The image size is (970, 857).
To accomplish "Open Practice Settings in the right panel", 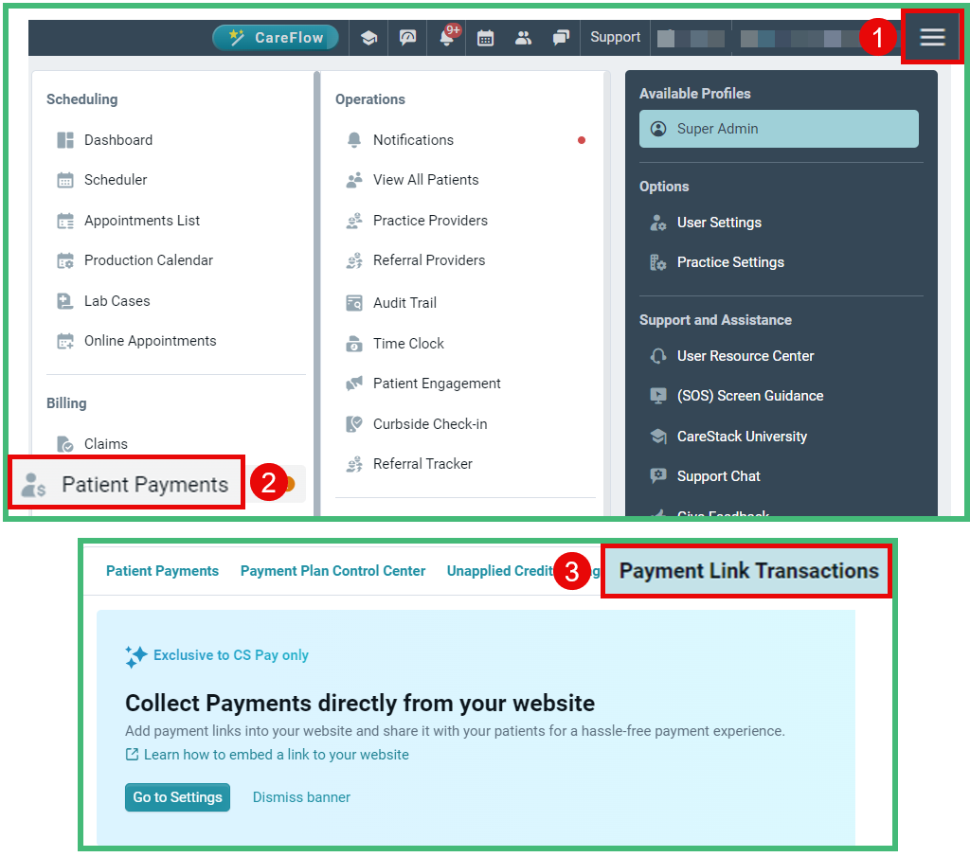I will click(730, 262).
